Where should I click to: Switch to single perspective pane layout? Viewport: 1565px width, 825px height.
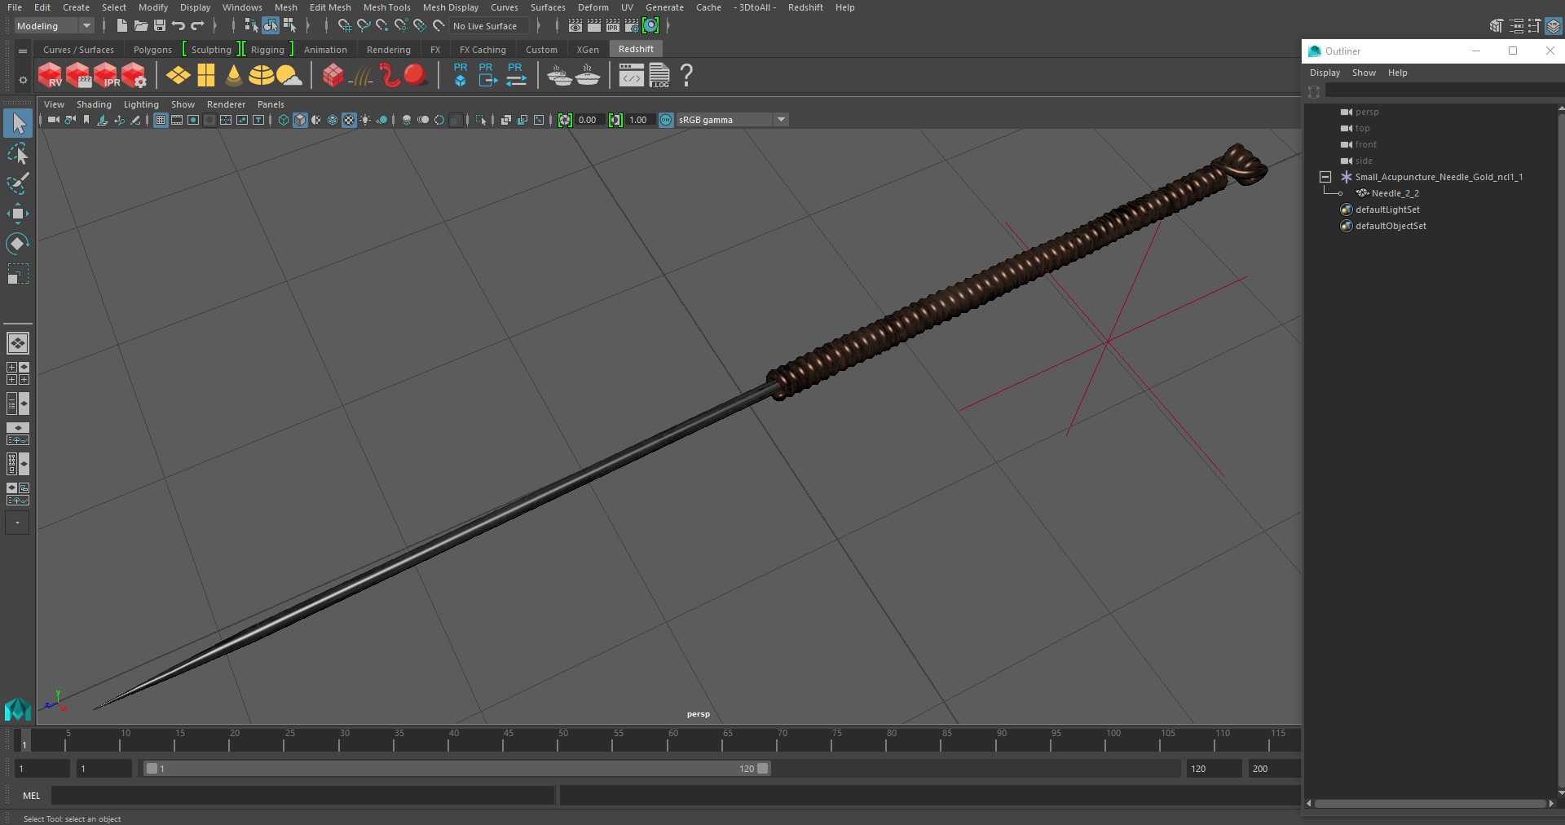[x=17, y=343]
